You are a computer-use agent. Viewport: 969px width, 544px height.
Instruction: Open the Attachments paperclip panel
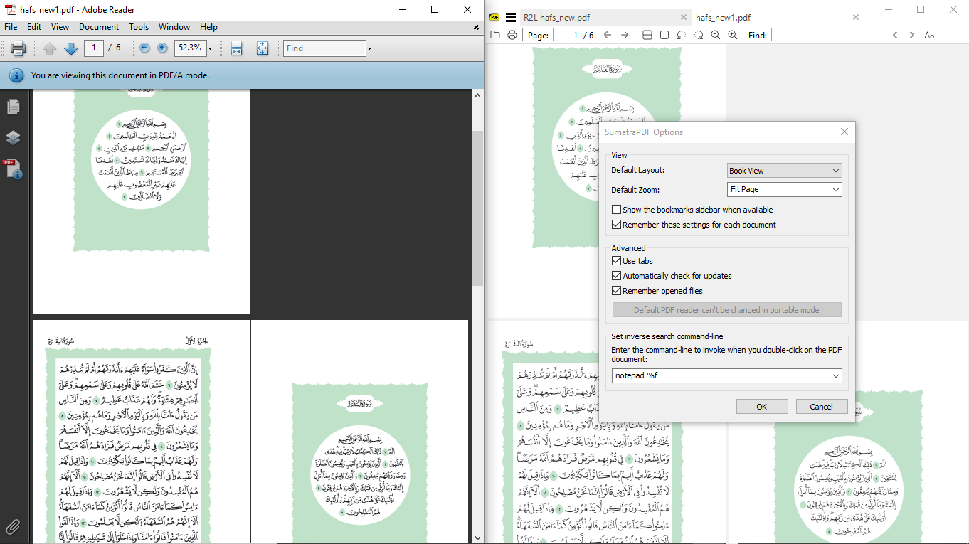(13, 527)
